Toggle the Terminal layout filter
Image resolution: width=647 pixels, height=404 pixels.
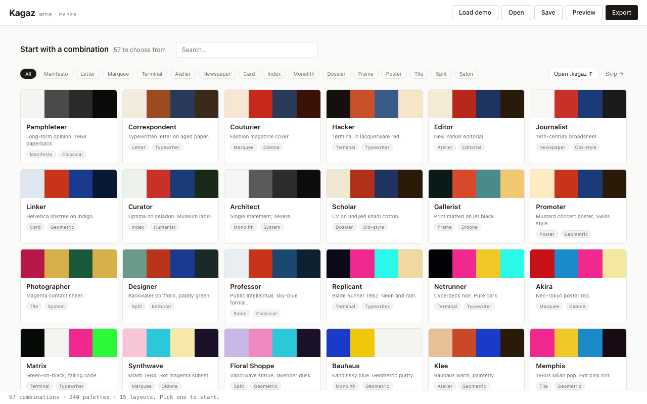(152, 74)
